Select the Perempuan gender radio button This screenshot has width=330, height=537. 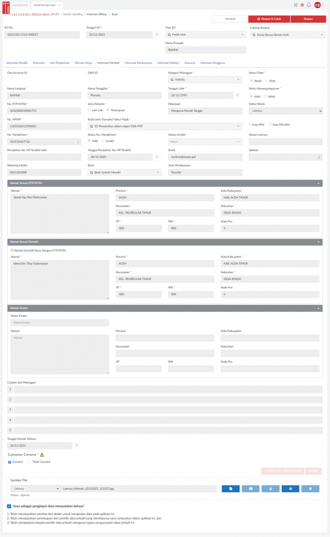tap(108, 110)
